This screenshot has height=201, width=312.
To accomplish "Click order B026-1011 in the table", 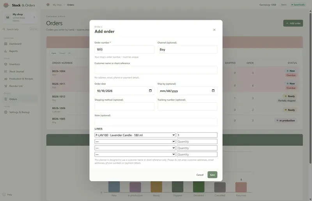I will pyautogui.click(x=59, y=84).
